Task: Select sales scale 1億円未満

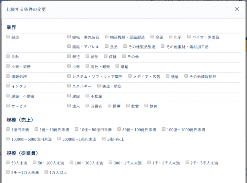Action: click(8, 129)
